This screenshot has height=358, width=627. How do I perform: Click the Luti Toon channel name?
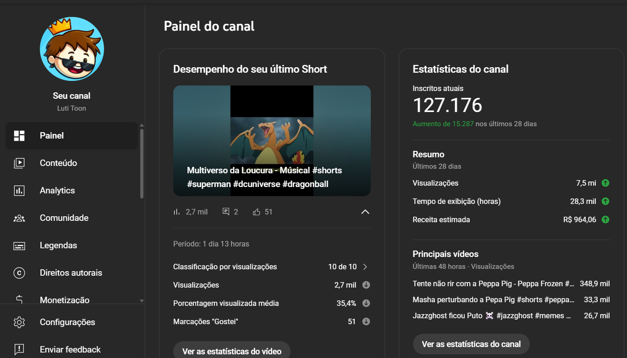71,108
